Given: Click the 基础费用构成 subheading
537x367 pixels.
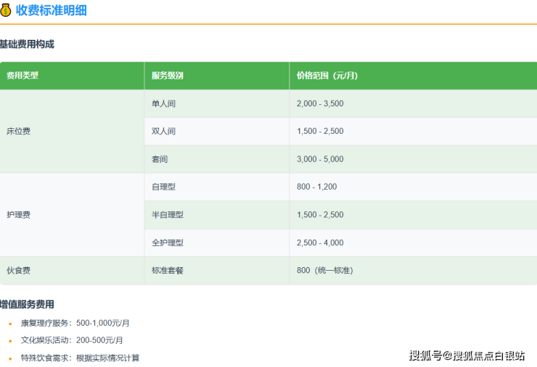Looking at the screenshot, I should [x=27, y=44].
